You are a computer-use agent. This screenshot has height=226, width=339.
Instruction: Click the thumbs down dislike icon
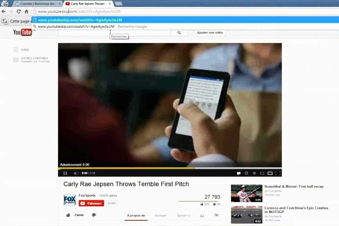click(x=94, y=215)
